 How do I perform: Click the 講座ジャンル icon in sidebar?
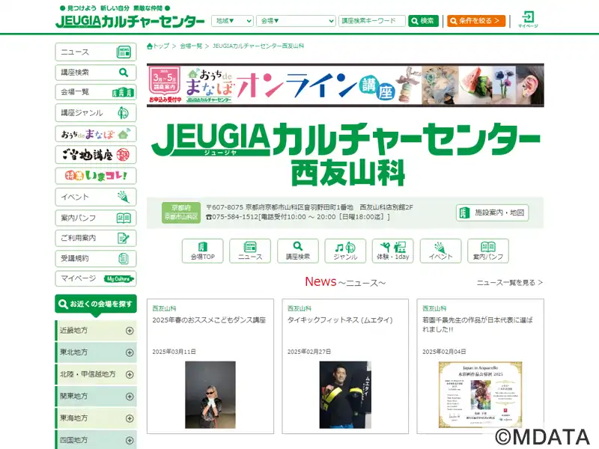click(x=123, y=113)
